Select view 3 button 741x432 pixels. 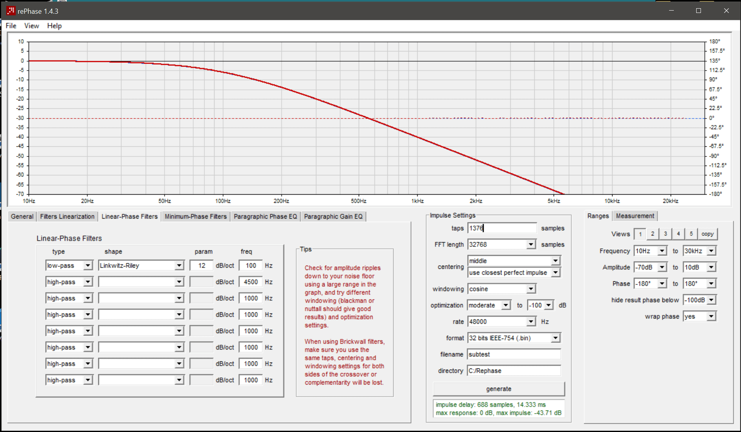pos(665,234)
